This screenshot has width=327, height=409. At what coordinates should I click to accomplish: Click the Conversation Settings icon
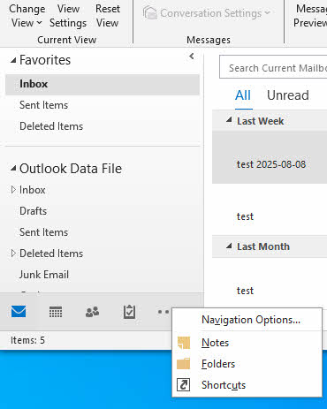[149, 13]
